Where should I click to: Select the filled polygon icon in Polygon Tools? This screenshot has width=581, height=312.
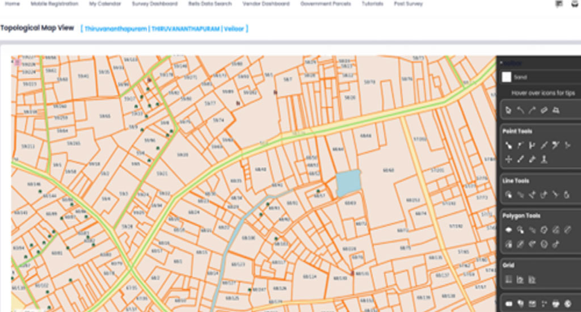508,230
